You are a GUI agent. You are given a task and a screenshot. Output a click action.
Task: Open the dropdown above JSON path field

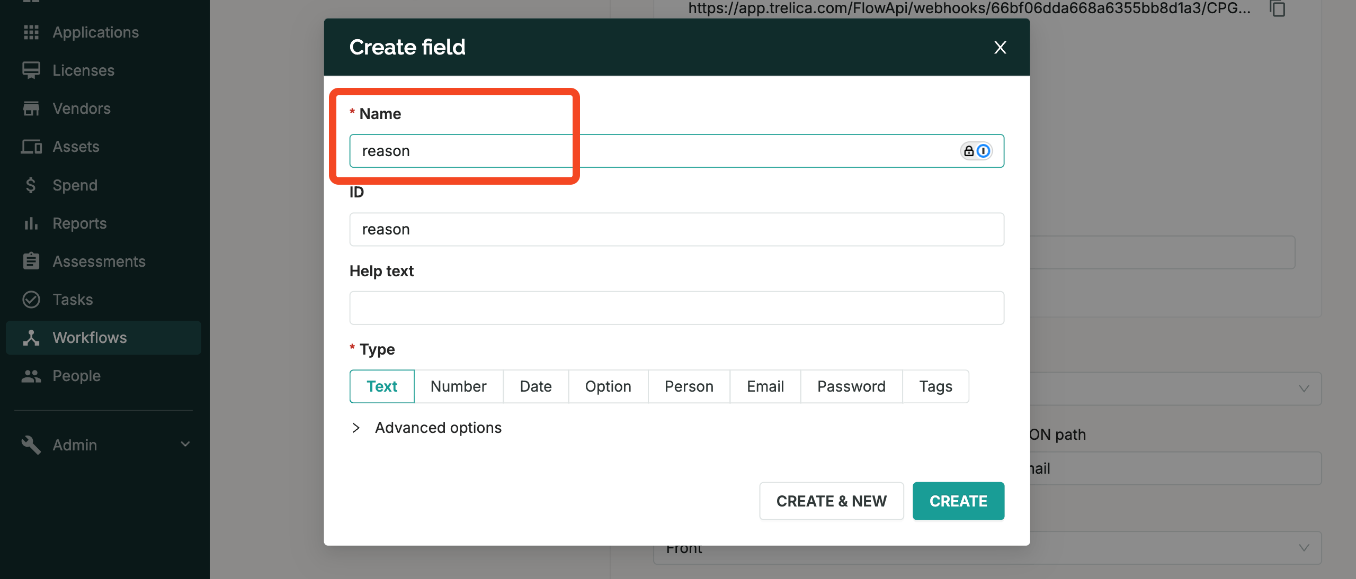pos(1176,388)
